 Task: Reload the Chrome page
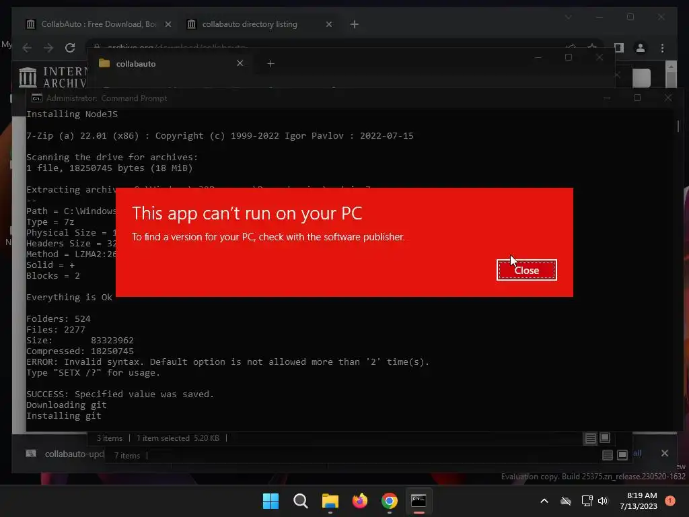click(70, 48)
